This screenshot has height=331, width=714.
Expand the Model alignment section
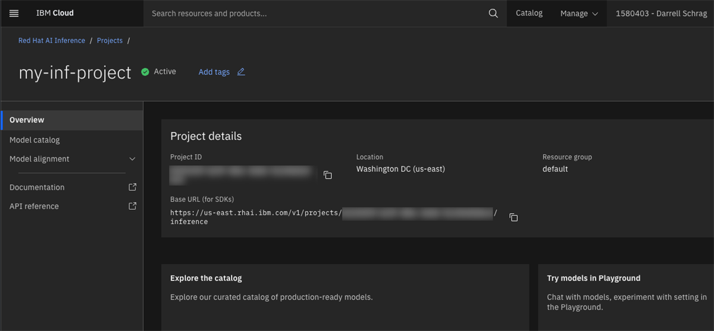pyautogui.click(x=71, y=159)
